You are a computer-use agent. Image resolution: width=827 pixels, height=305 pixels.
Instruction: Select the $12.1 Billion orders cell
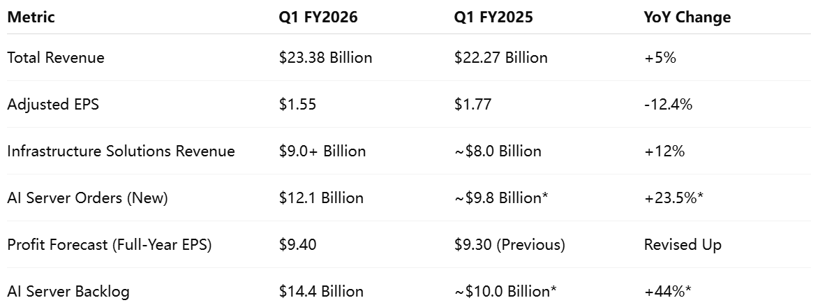(321, 198)
